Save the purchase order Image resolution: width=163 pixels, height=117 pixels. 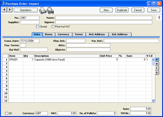pos(154,10)
